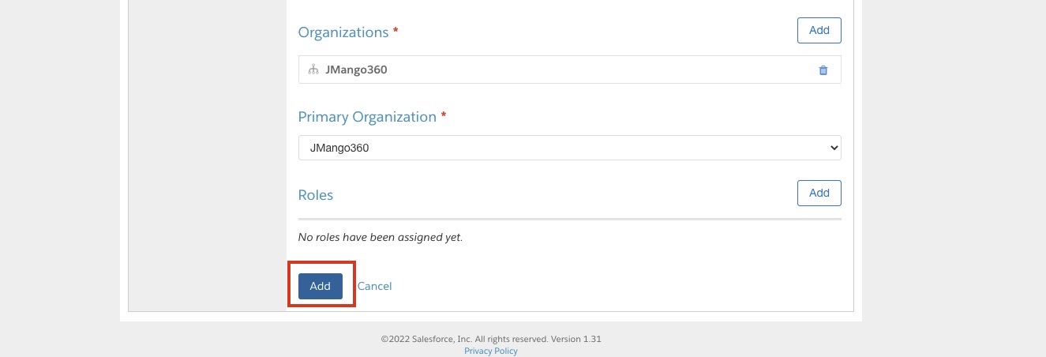Click the red asterisk next to Organizations
The image size is (1046, 357).
point(396,32)
